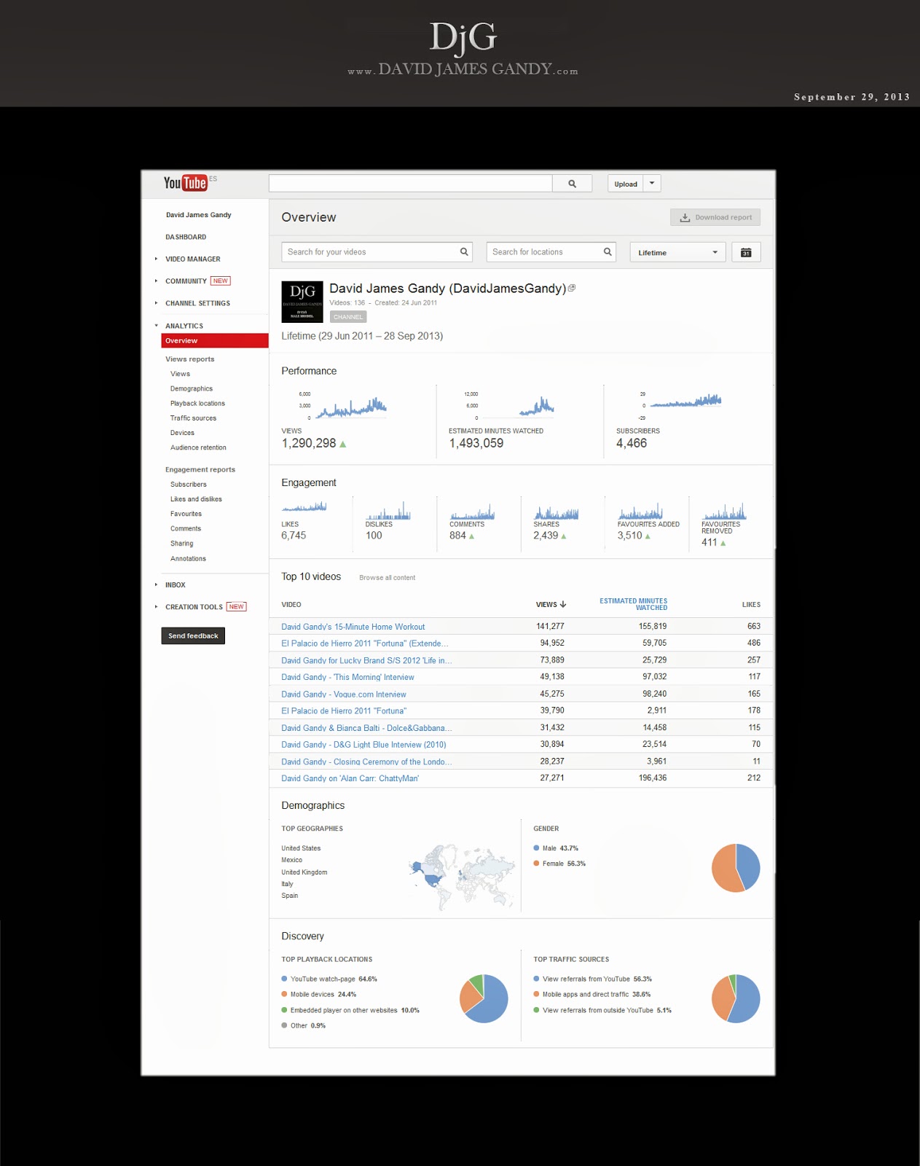Click the search magnifier button in top bar
Image resolution: width=920 pixels, height=1166 pixels.
(x=572, y=184)
